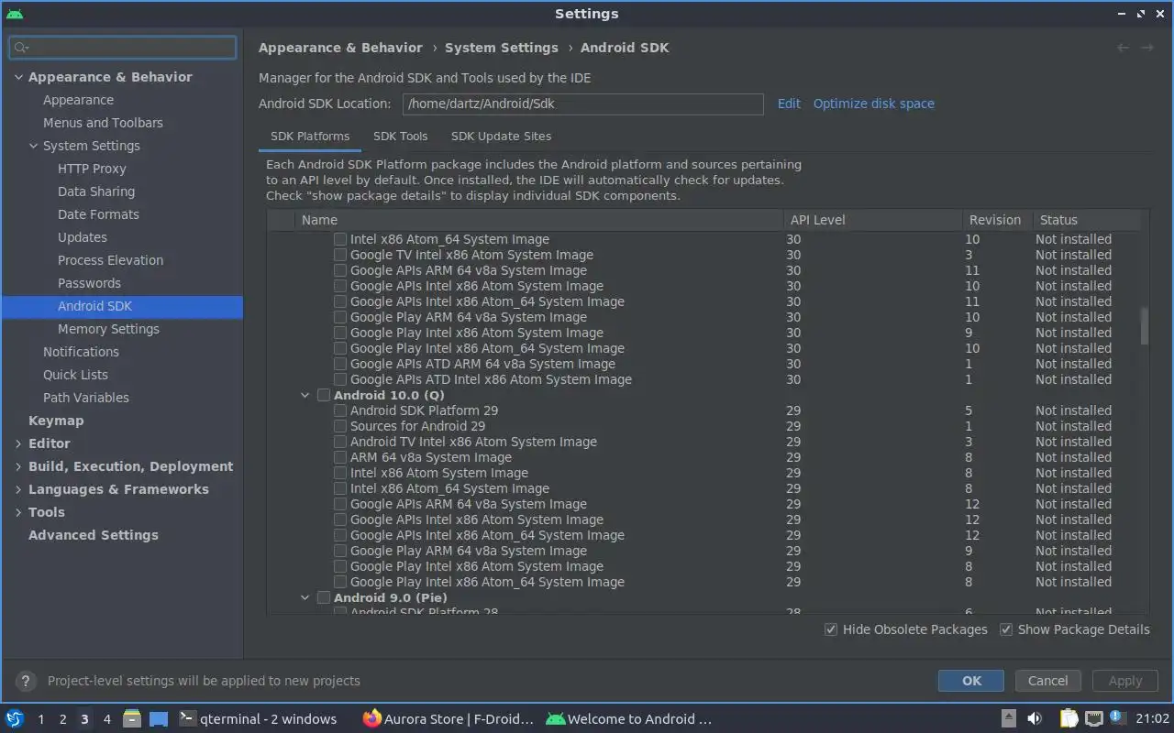
Task: Toggle Hide Obsolete Packages checkbox
Action: coord(831,629)
